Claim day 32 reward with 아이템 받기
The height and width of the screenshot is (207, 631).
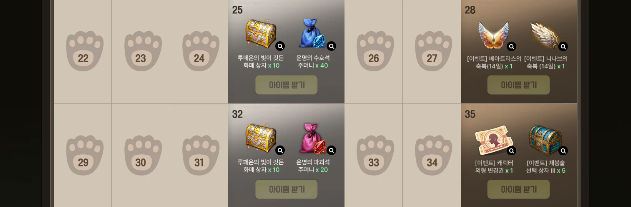pyautogui.click(x=287, y=189)
